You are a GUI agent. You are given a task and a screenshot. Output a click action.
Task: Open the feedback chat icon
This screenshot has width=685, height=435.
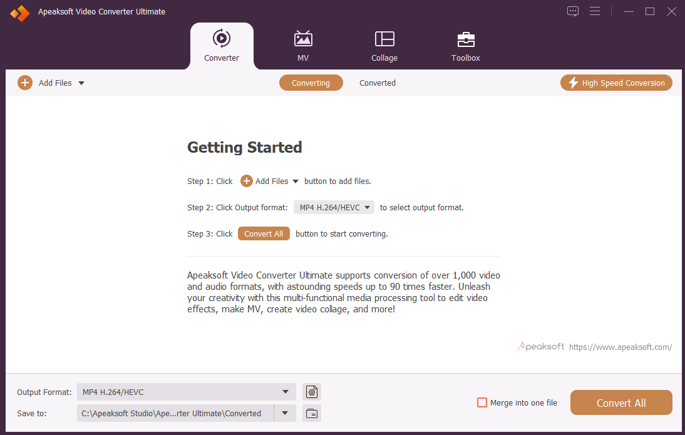pyautogui.click(x=573, y=11)
